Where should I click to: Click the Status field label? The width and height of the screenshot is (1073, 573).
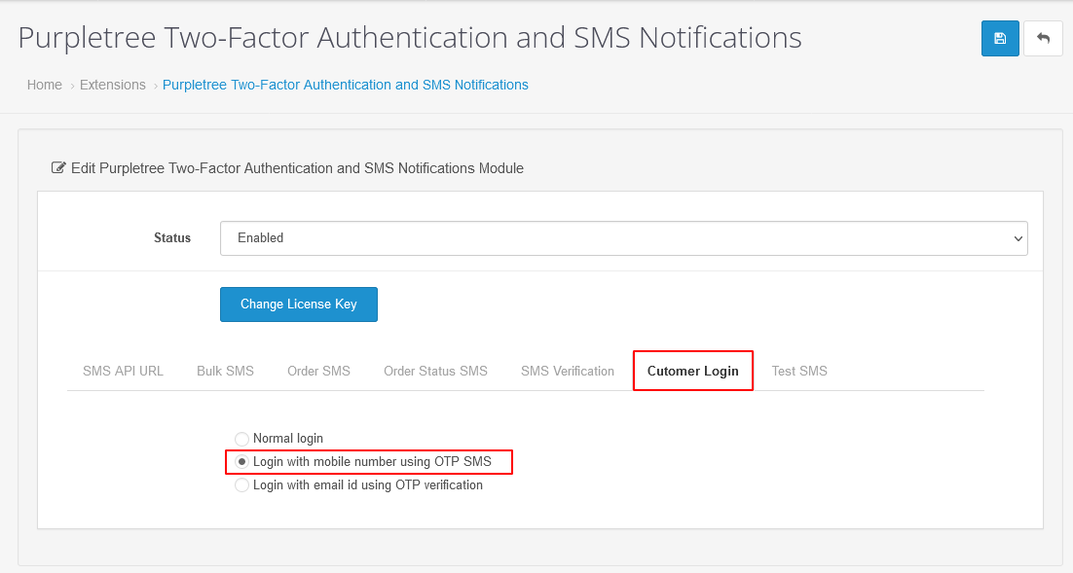point(172,238)
